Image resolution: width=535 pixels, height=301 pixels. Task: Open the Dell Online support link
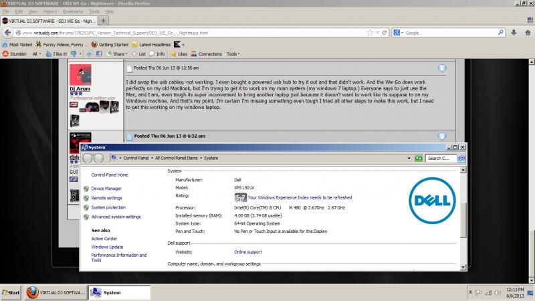coord(248,252)
